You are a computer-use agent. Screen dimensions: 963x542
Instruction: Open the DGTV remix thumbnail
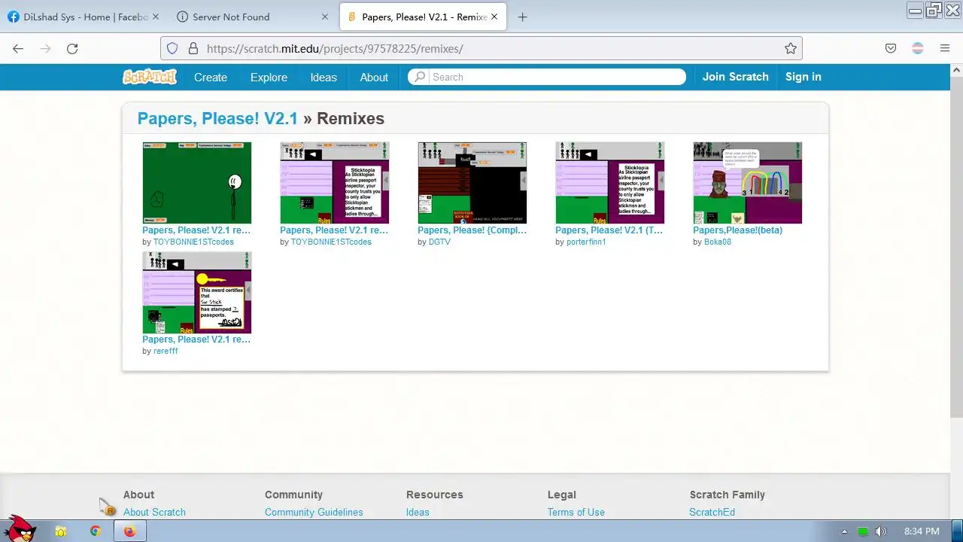[x=472, y=183]
